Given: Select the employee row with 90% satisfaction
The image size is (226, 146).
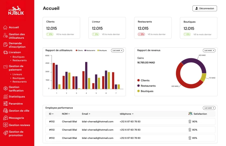Looking at the screenshot, I should 130,122.
